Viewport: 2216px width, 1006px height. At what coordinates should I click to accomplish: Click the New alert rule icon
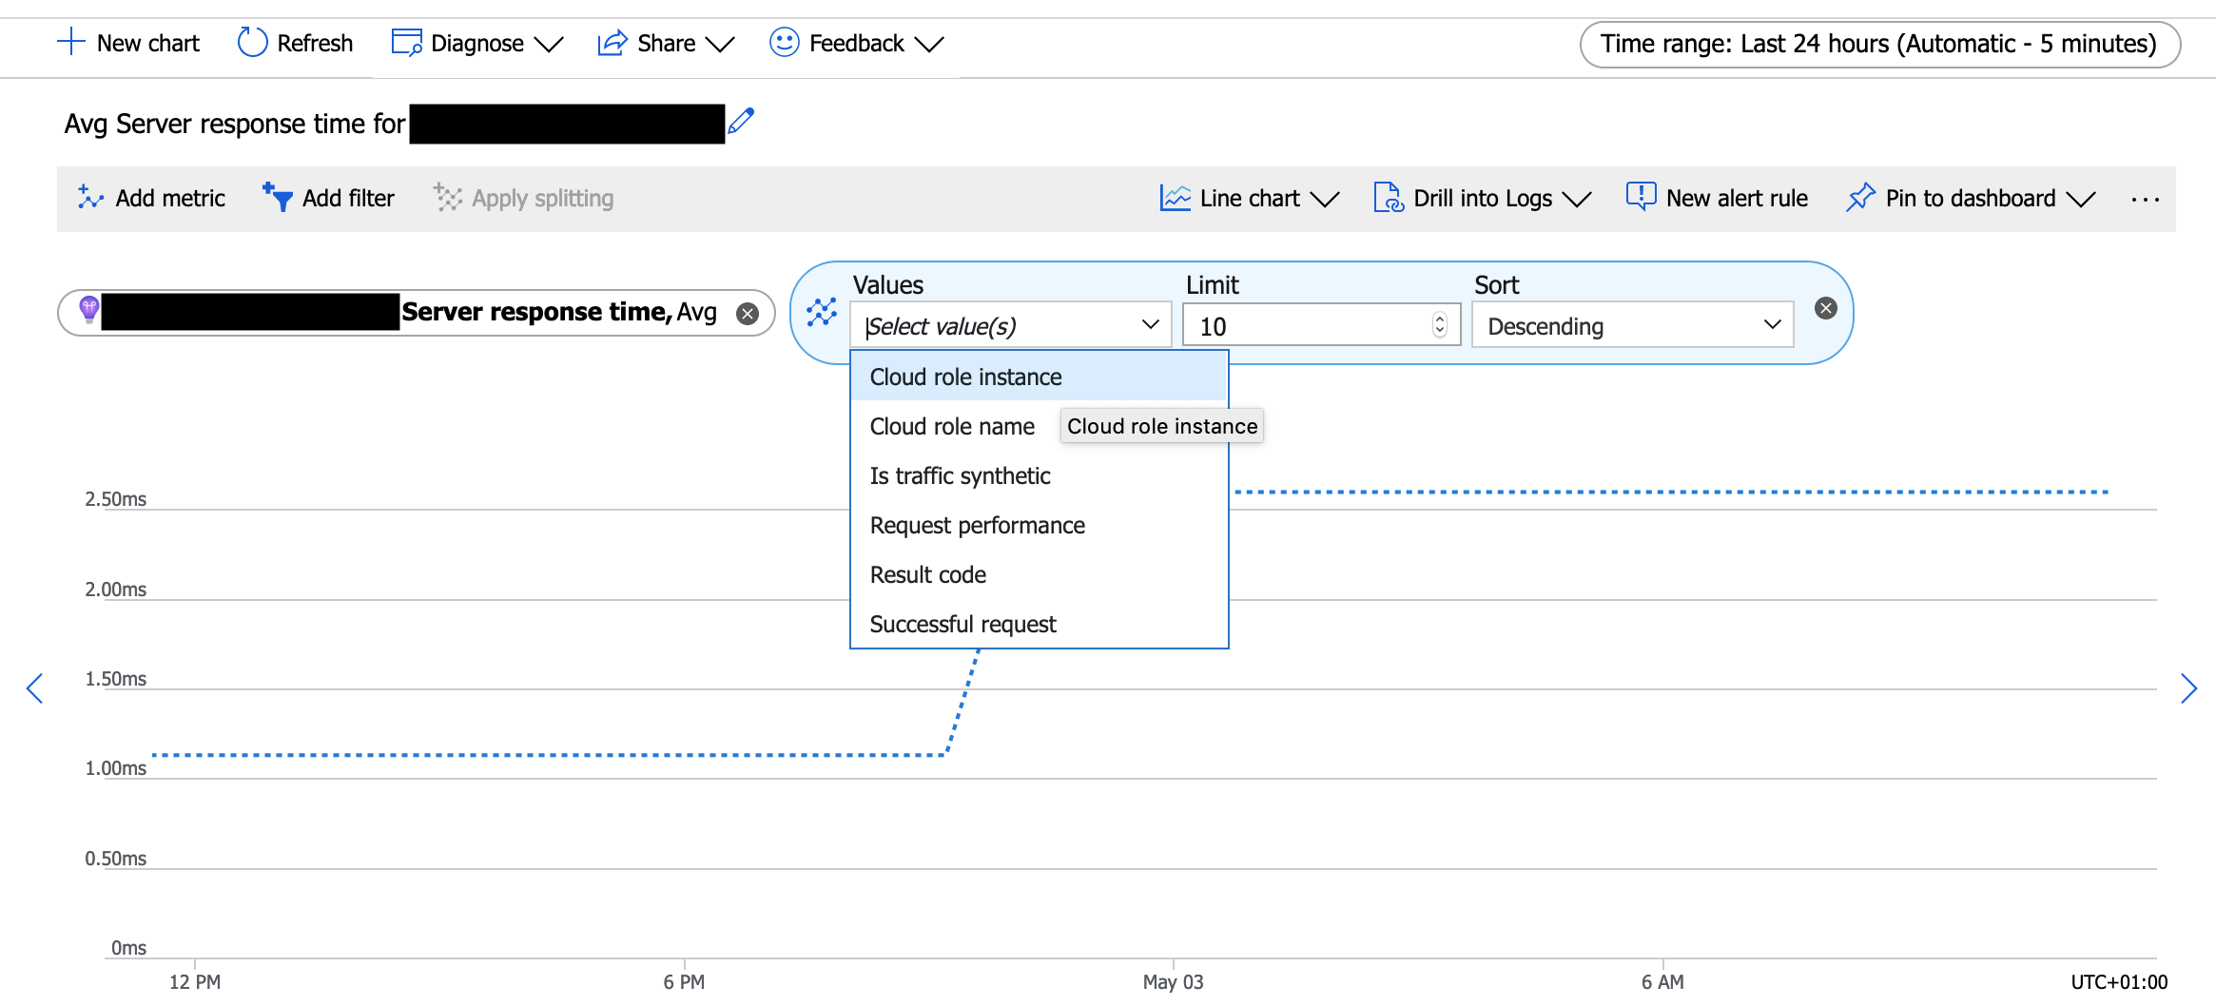(x=1640, y=196)
